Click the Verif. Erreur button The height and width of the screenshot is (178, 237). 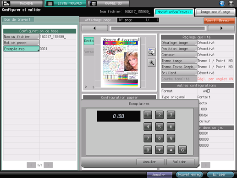point(219,21)
